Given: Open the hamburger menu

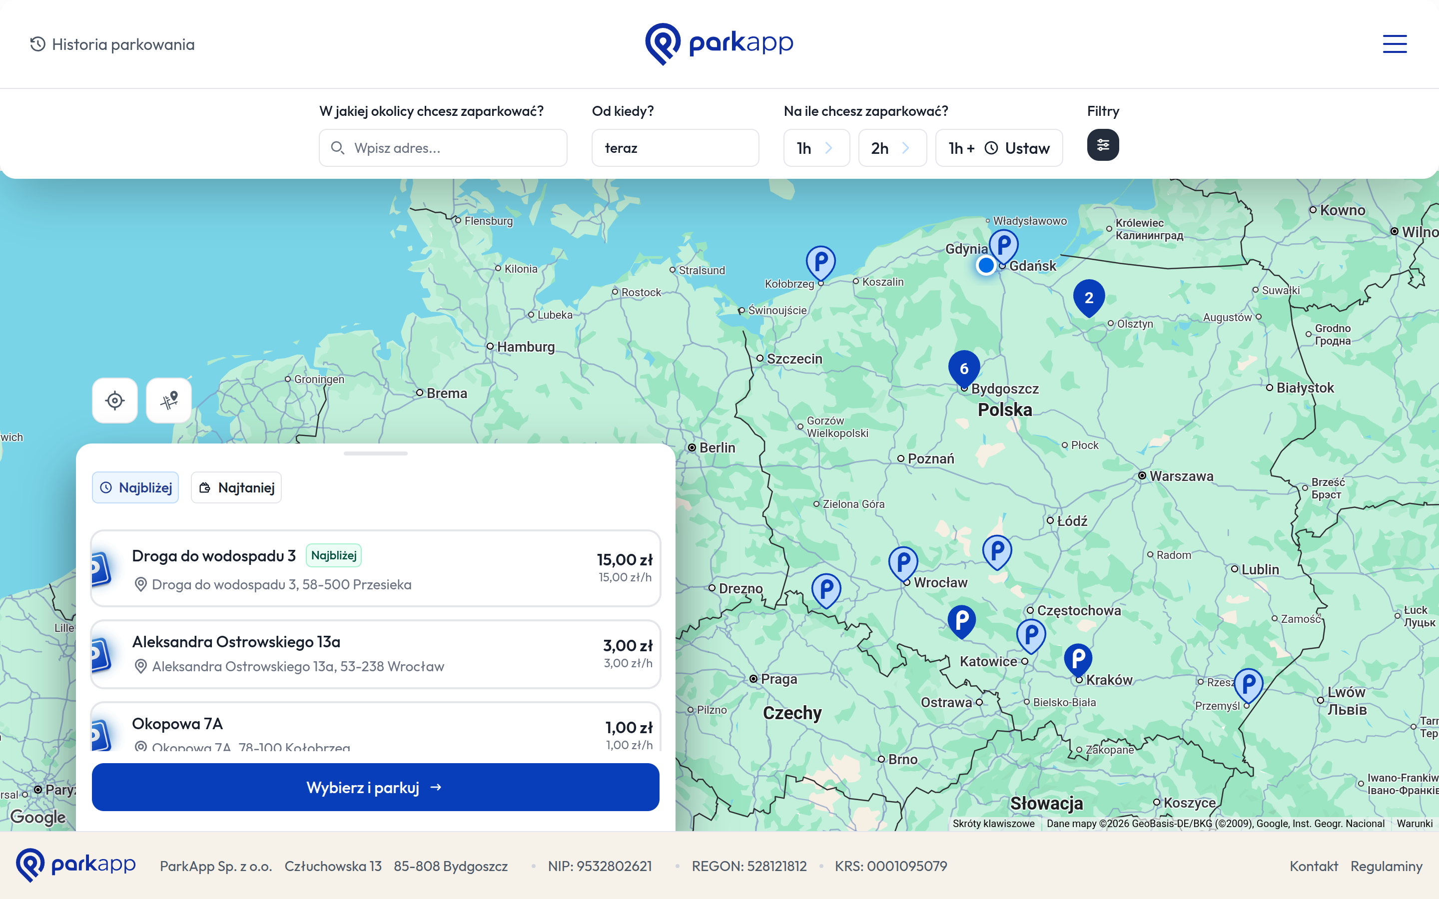Looking at the screenshot, I should [x=1395, y=44].
